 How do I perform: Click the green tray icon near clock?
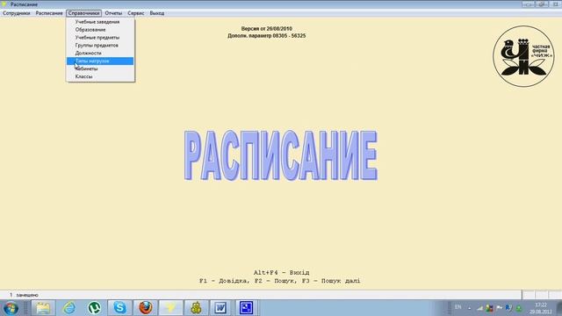pyautogui.click(x=519, y=308)
